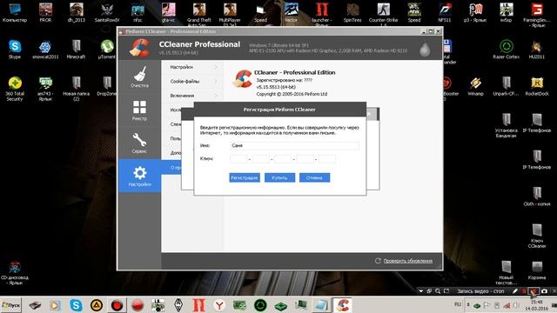Select the Компьютер desktop icon

pos(15,13)
